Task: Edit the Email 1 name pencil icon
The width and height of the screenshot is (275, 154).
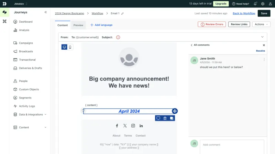Action: pos(122,13)
